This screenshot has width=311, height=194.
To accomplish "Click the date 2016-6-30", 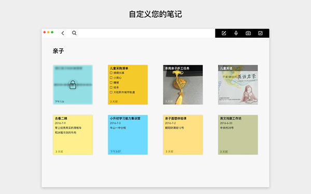I will click(226, 123).
